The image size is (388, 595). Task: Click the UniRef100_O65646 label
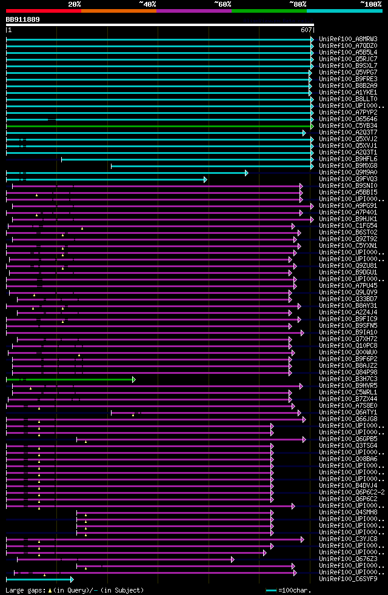(x=348, y=119)
